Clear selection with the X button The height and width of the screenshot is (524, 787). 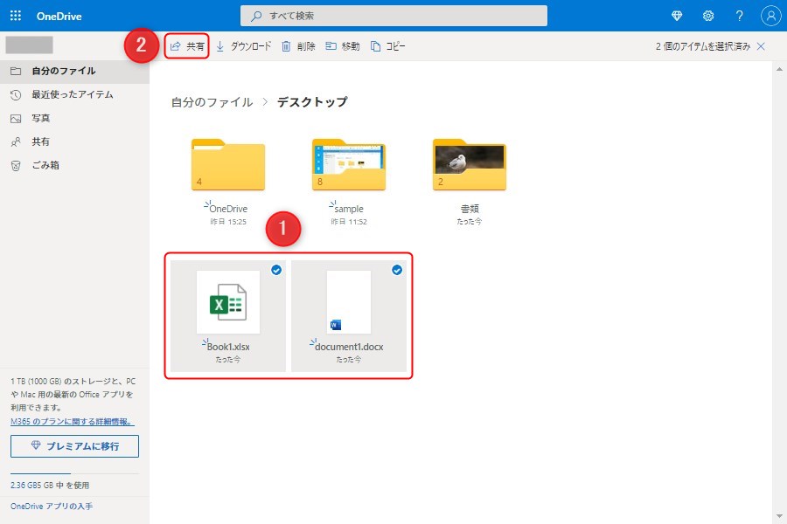point(761,46)
